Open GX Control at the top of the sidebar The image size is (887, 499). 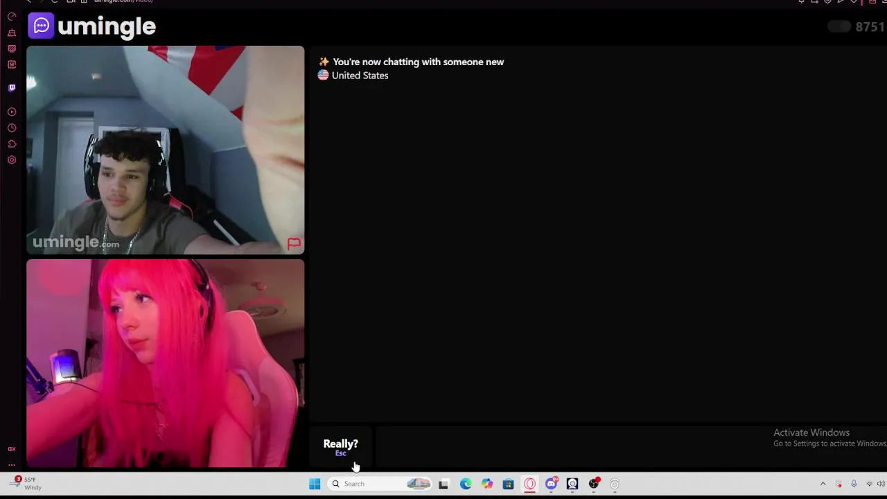coord(12,17)
